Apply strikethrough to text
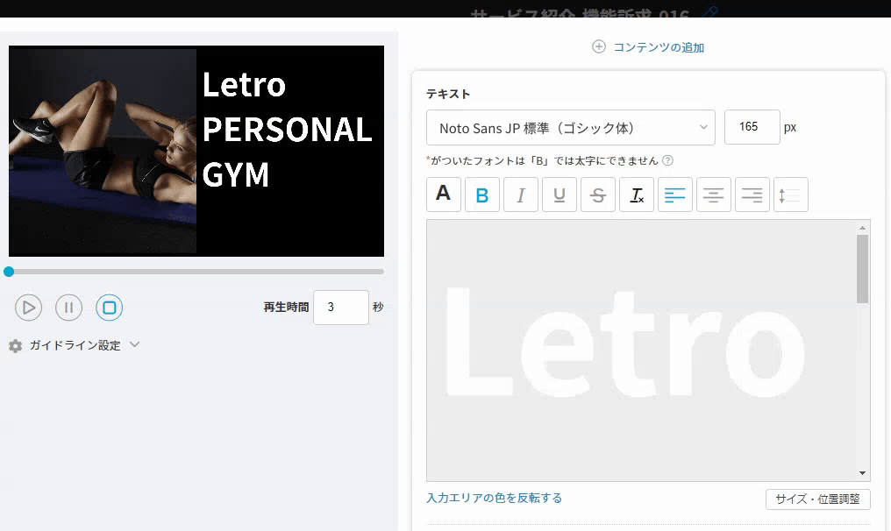Screen dimensions: 891x531 (x=598, y=195)
